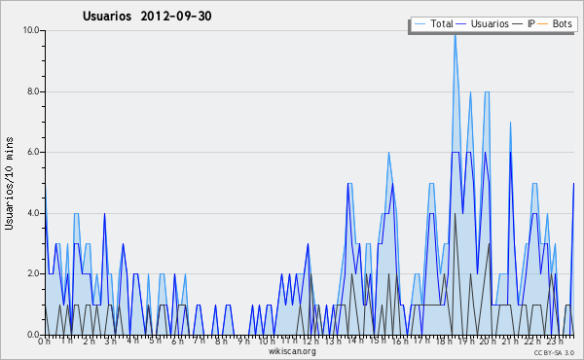Click the 'CC BY-SA 3.0' license text
The height and width of the screenshot is (360, 584).
[x=554, y=353]
